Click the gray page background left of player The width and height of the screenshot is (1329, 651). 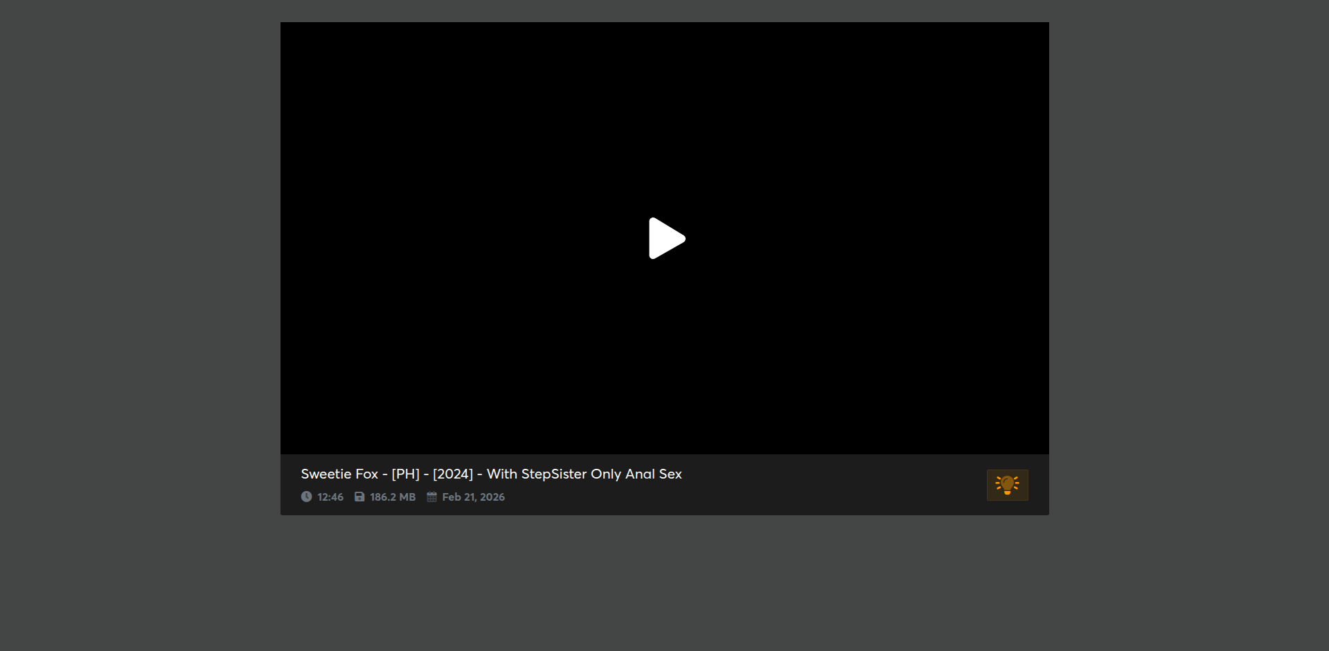139,277
